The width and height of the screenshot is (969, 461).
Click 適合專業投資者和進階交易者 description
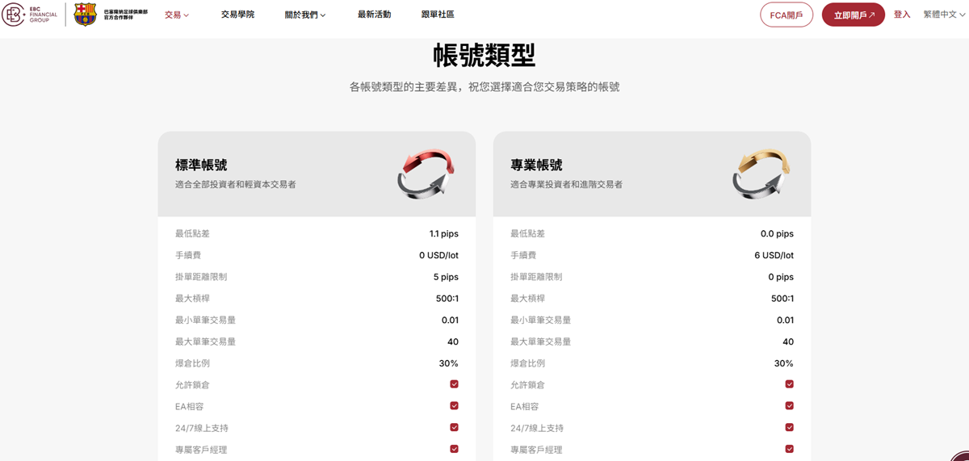click(566, 185)
